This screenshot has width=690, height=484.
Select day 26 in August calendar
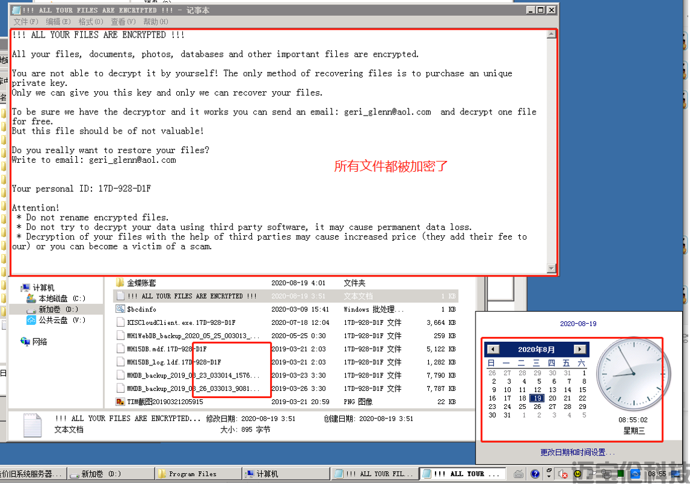point(537,407)
